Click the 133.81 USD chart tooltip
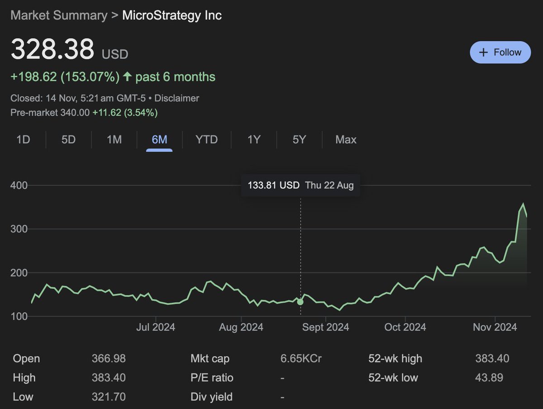Image resolution: width=543 pixels, height=409 pixels. [300, 185]
